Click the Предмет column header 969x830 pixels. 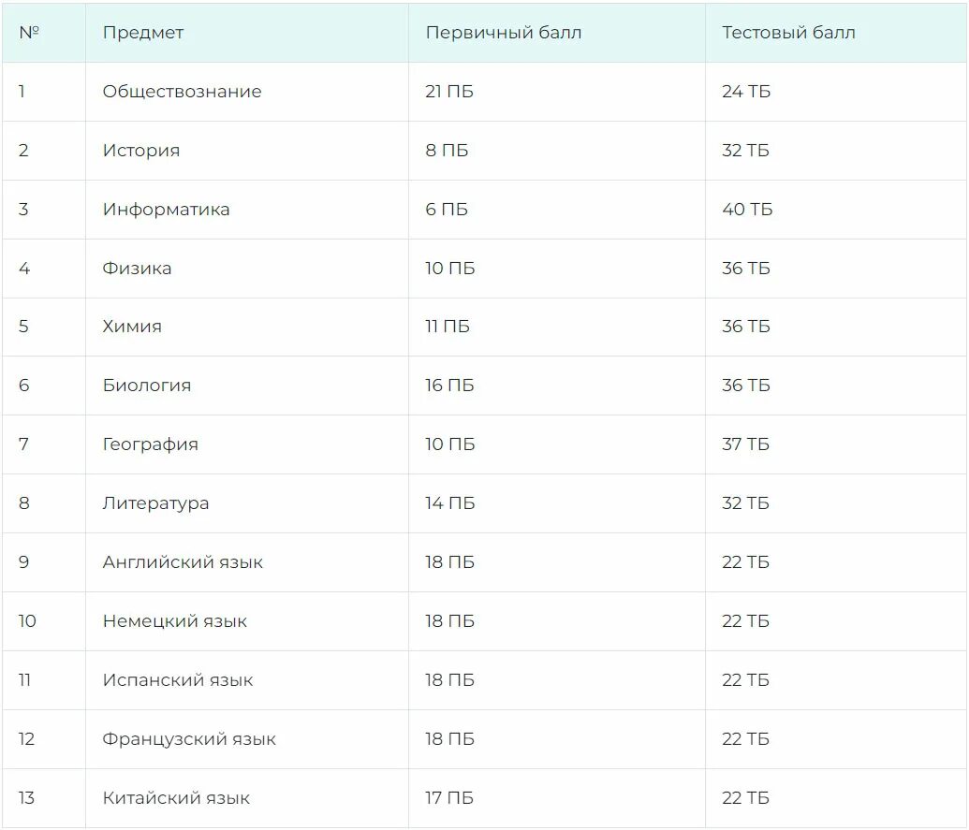click(x=142, y=33)
